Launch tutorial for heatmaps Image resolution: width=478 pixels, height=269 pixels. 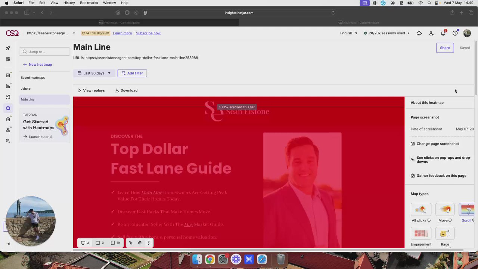38,137
